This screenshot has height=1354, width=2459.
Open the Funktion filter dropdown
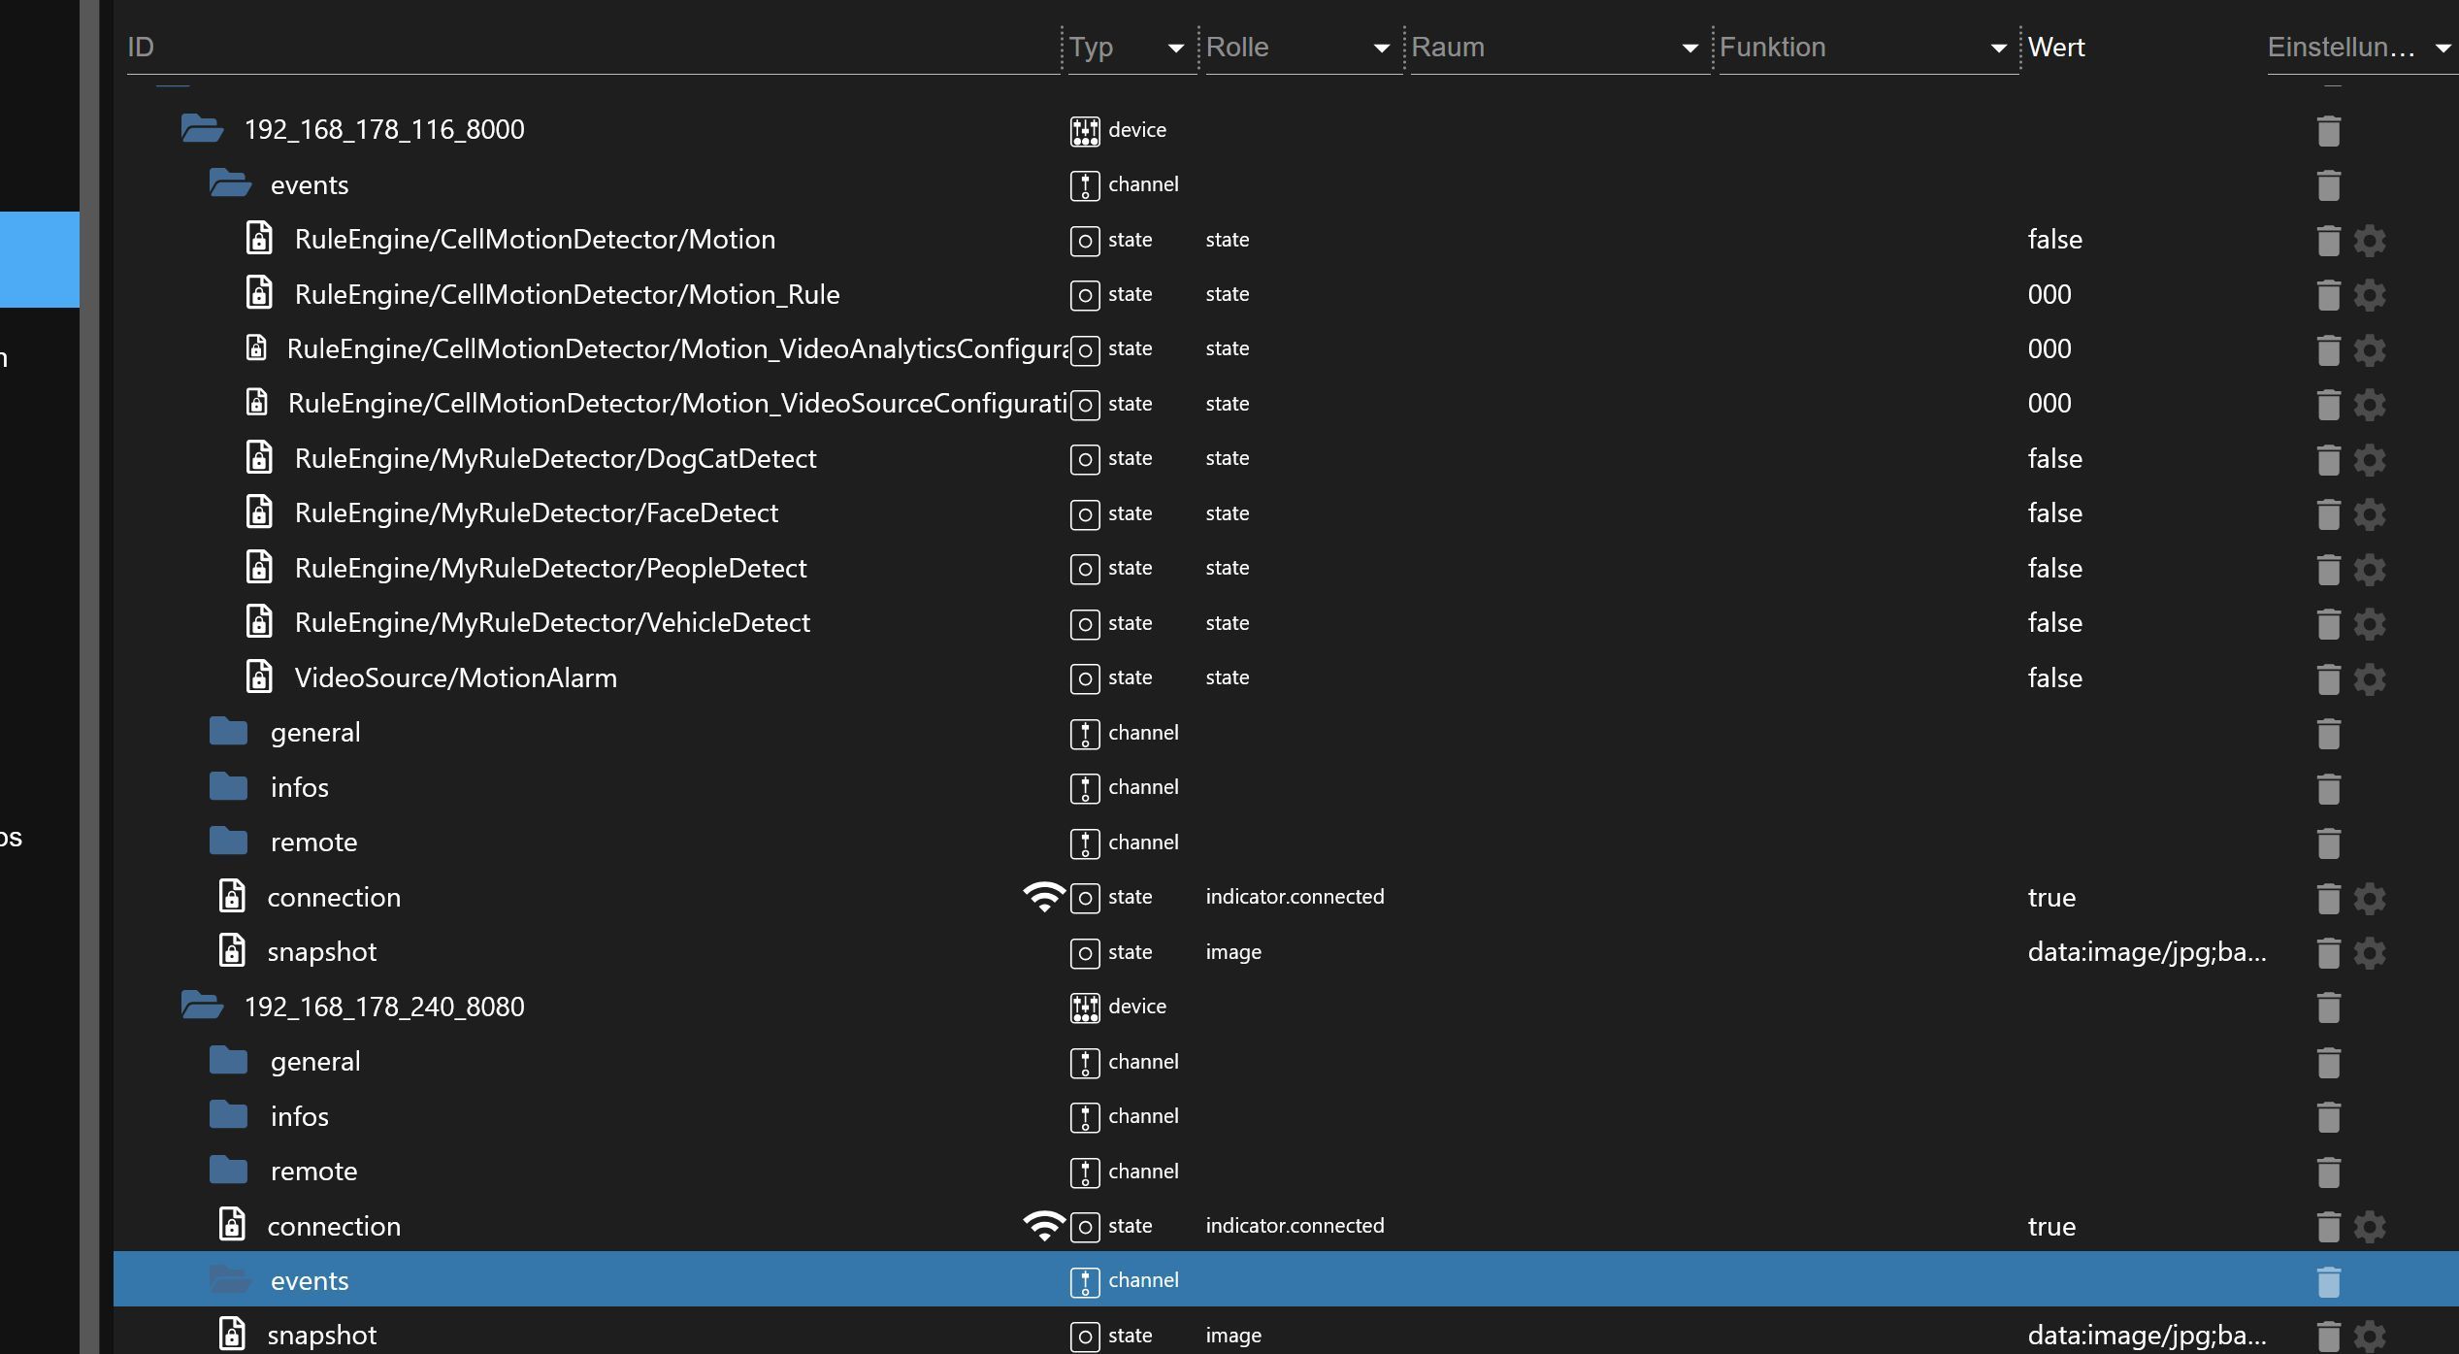(x=1998, y=48)
